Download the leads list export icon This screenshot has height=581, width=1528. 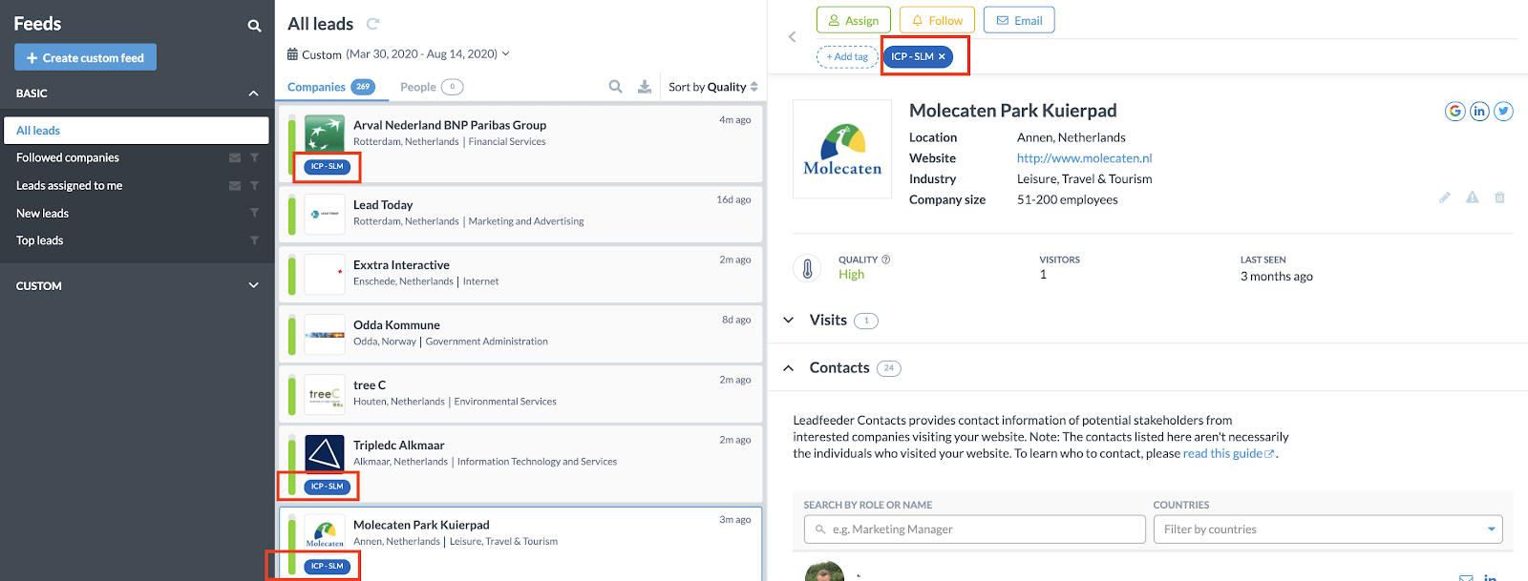(645, 87)
